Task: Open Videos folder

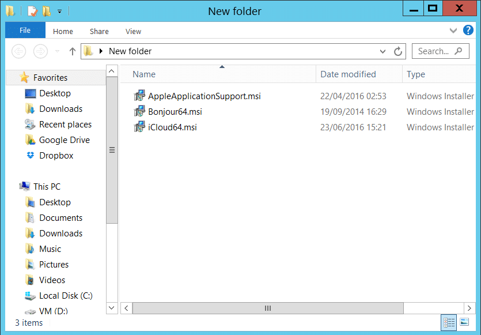Action: coord(52,280)
